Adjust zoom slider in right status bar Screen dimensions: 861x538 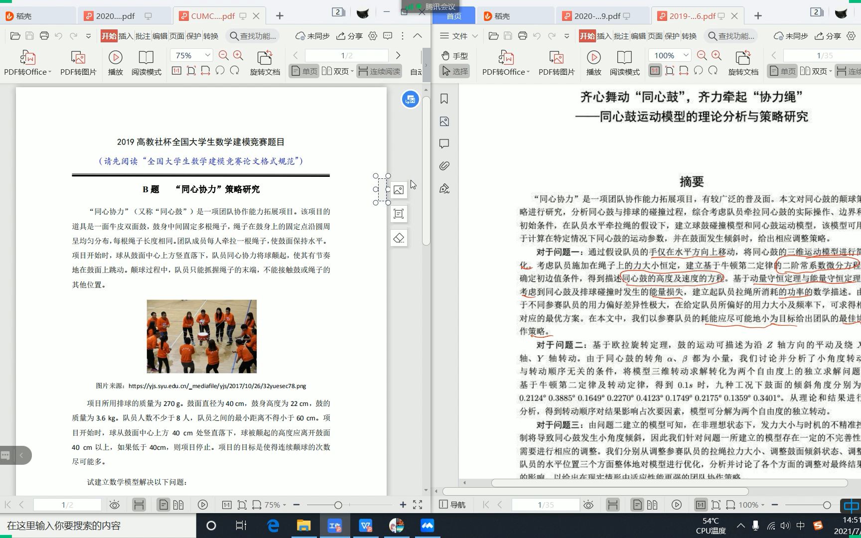[827, 505]
